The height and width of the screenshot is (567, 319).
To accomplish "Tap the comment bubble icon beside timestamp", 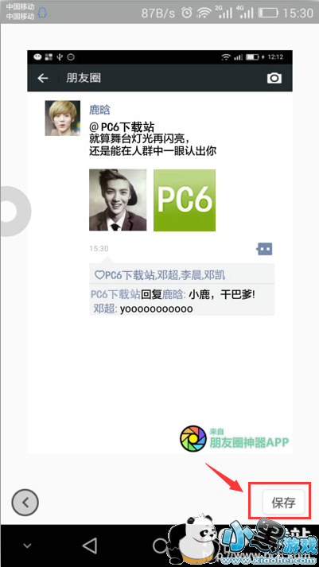I will pyautogui.click(x=264, y=249).
